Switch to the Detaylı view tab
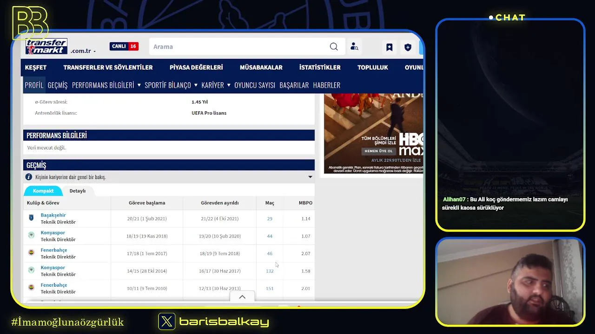595x334 pixels. [x=78, y=191]
